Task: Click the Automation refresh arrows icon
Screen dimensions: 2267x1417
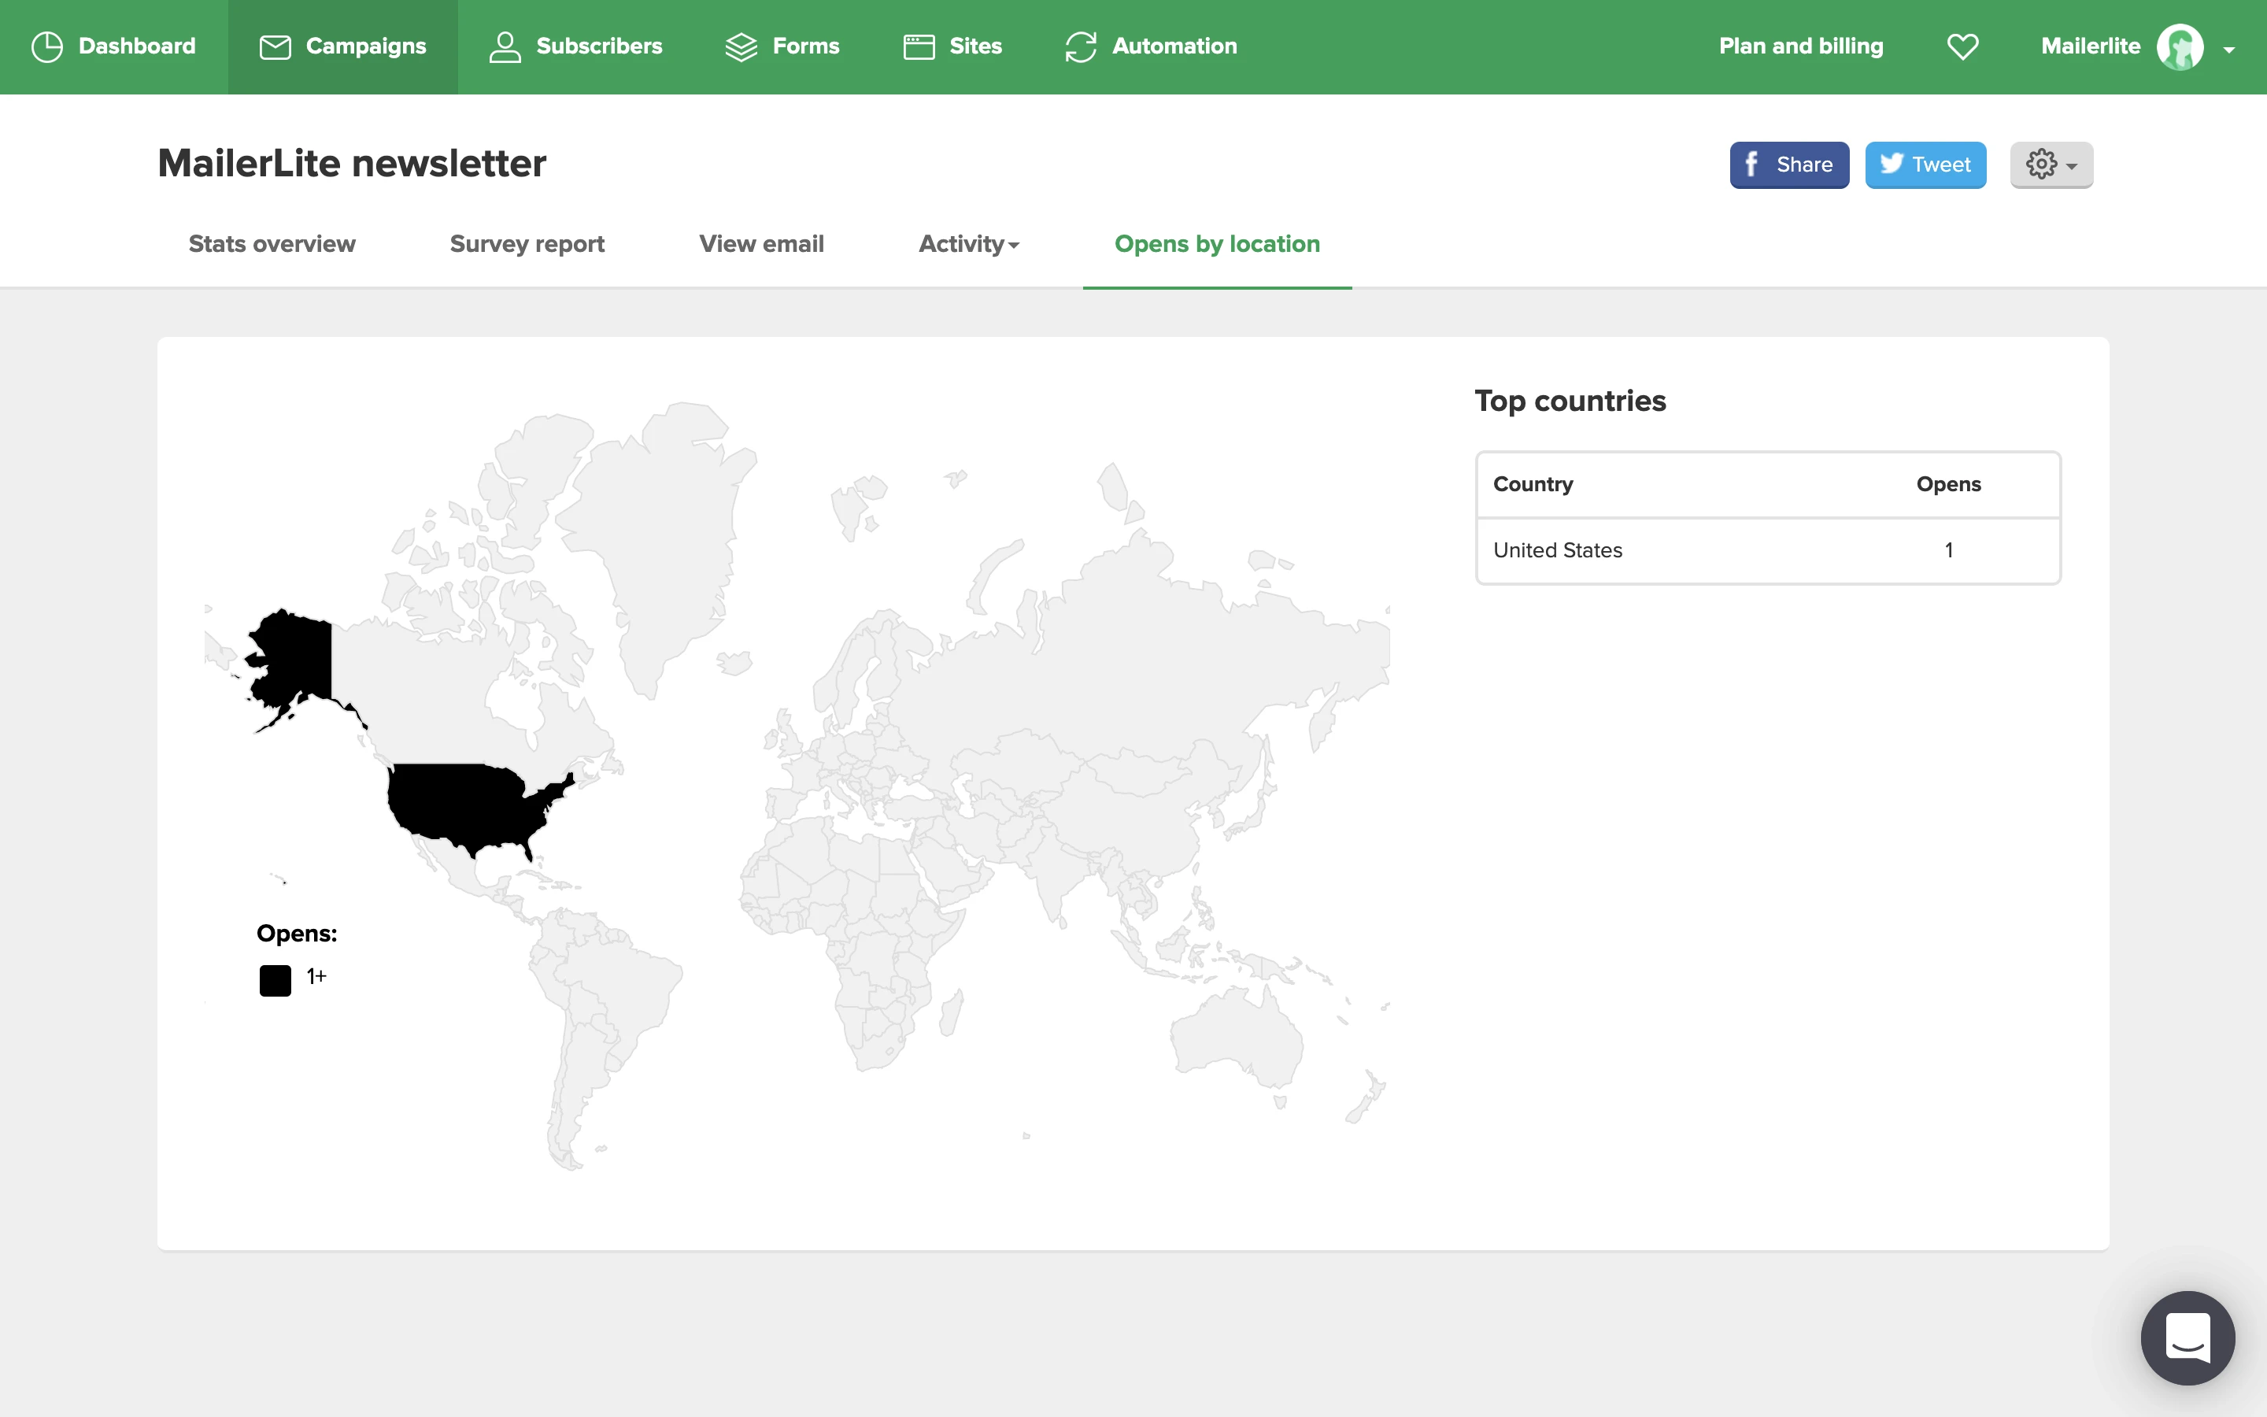Action: tap(1081, 47)
